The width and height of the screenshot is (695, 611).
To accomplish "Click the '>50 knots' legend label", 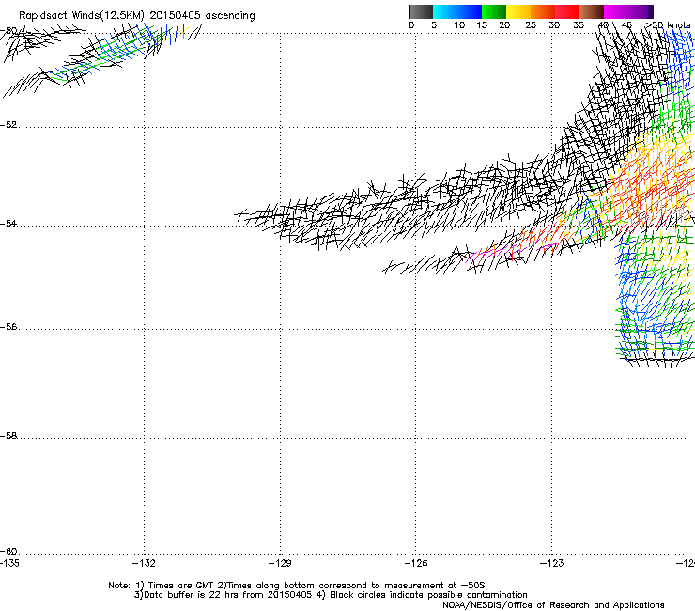I will (668, 25).
